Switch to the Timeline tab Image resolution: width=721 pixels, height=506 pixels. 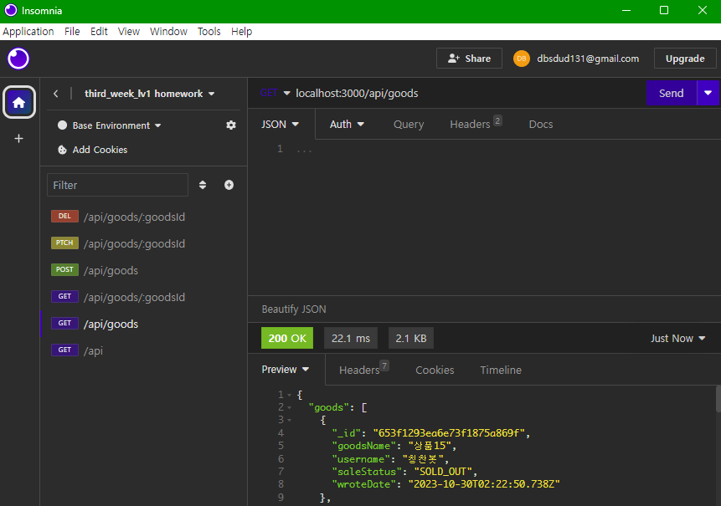pos(501,370)
